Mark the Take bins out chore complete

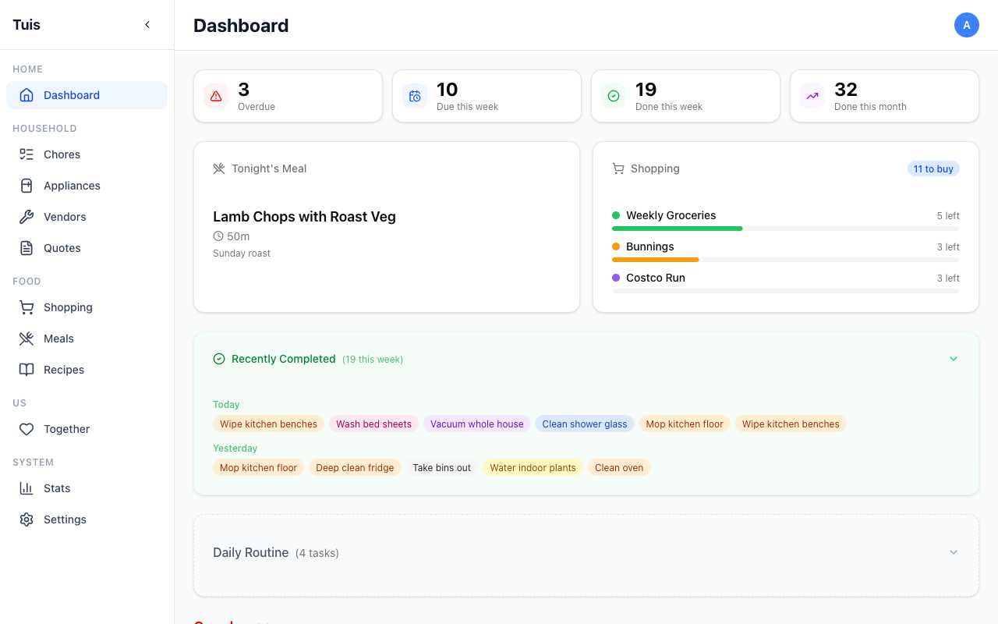click(441, 467)
